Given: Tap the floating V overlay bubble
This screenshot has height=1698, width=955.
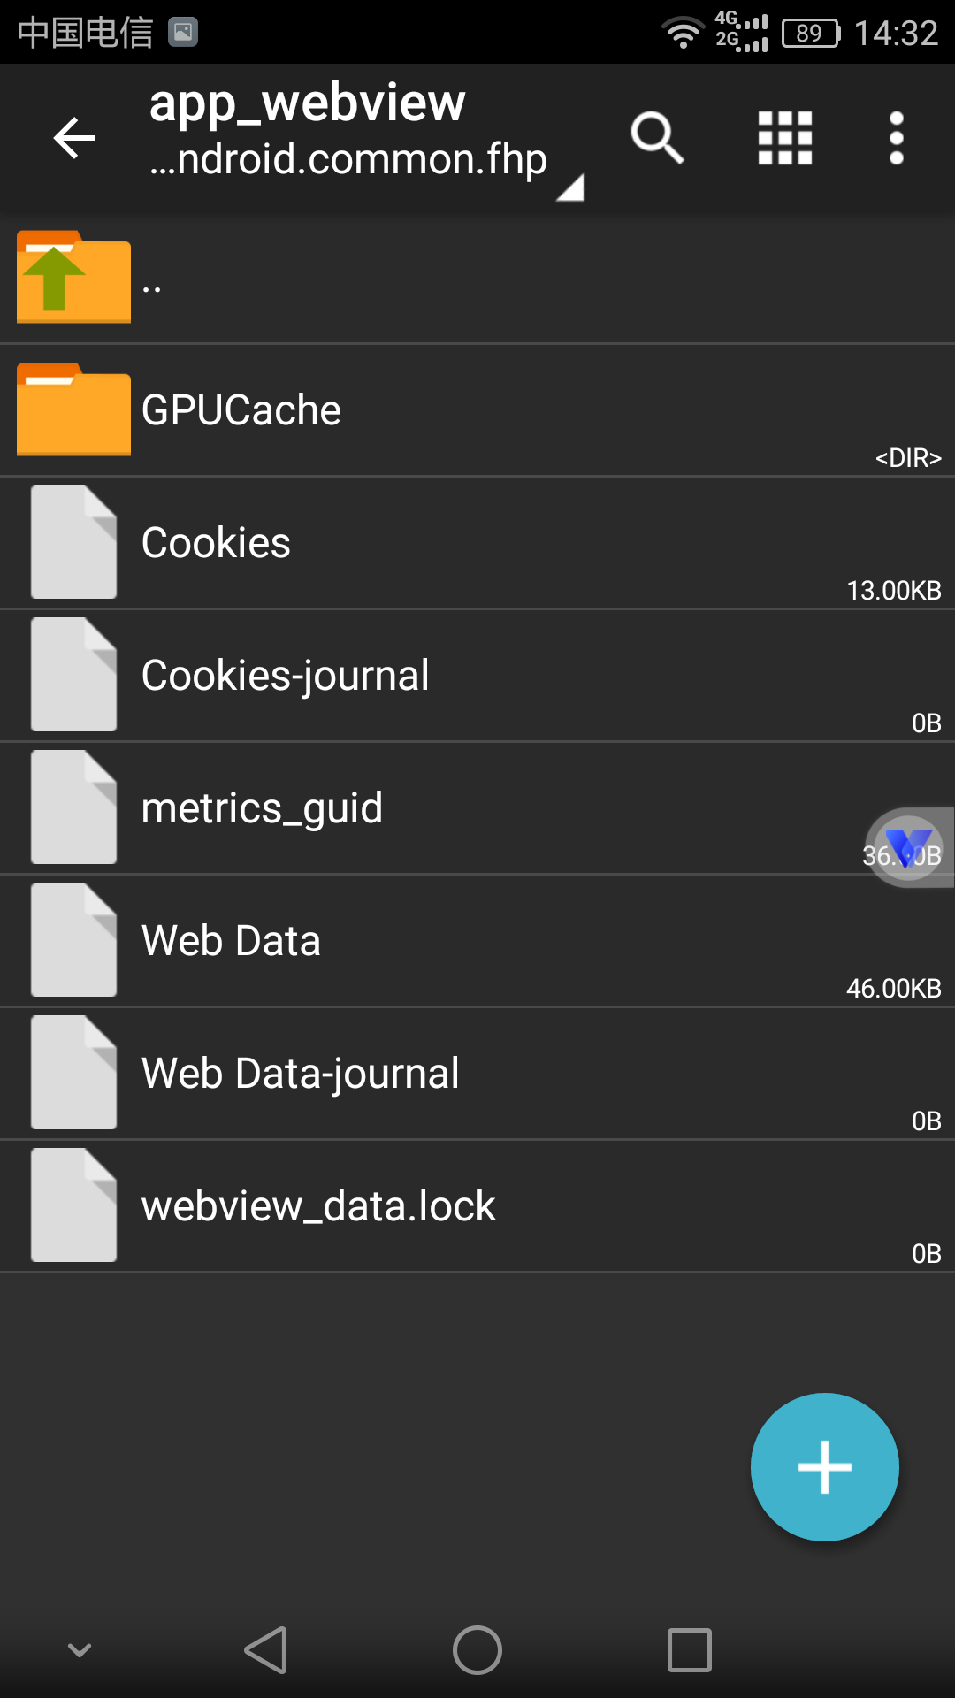Looking at the screenshot, I should point(908,847).
